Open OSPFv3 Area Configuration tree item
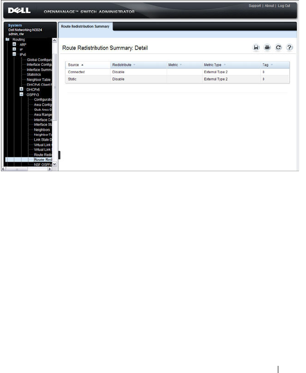The image size is (306, 373). click(x=43, y=104)
